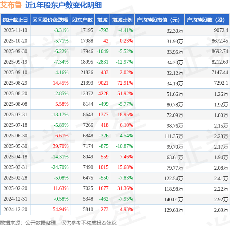Click the shares-per-holder value 8672.45
The image size is (230, 226).
click(220, 41)
